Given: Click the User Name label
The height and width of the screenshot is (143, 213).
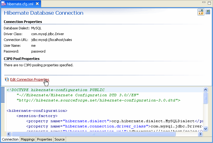Looking at the screenshot, I should 12,46.
